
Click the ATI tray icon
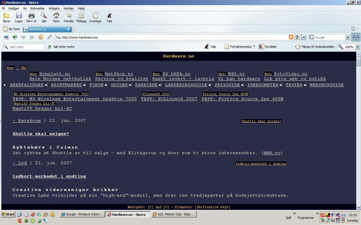pyautogui.click(x=323, y=215)
